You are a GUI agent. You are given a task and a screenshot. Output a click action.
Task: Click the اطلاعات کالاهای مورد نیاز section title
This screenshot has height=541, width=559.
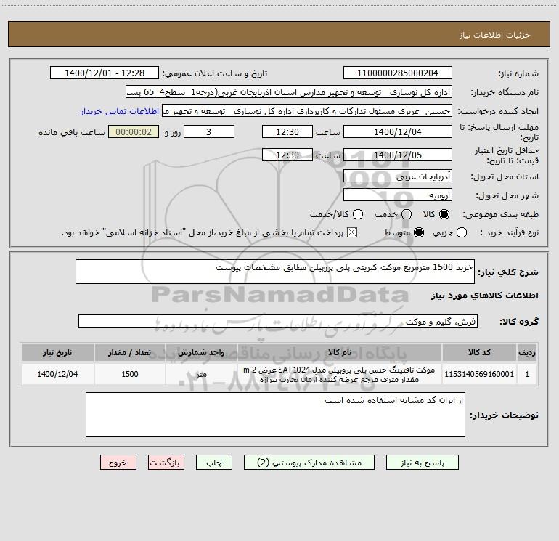(x=485, y=296)
